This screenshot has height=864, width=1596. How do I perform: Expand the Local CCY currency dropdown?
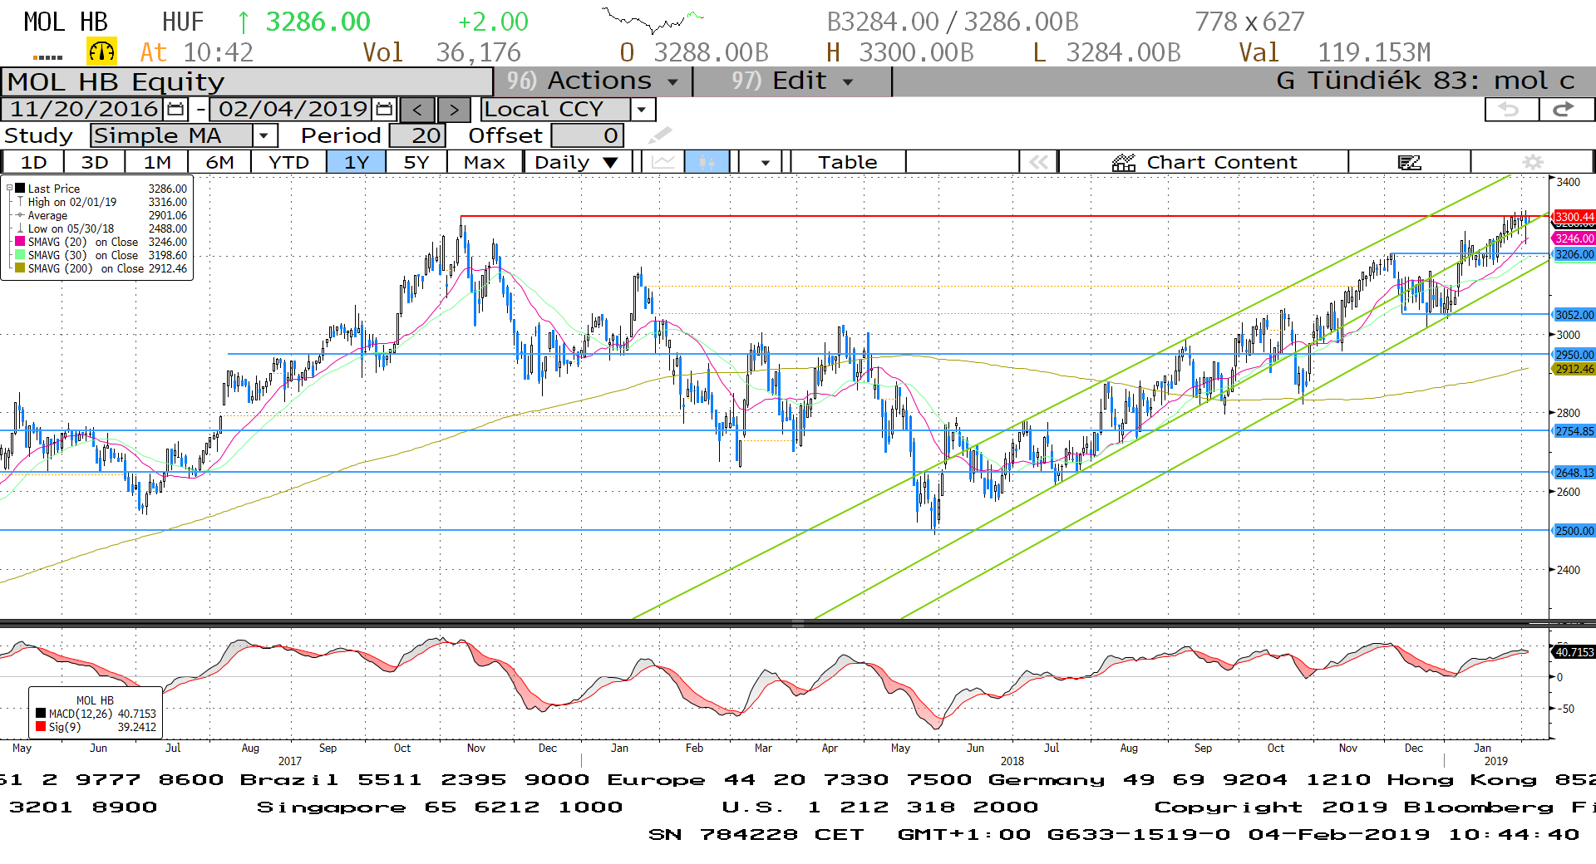(642, 110)
